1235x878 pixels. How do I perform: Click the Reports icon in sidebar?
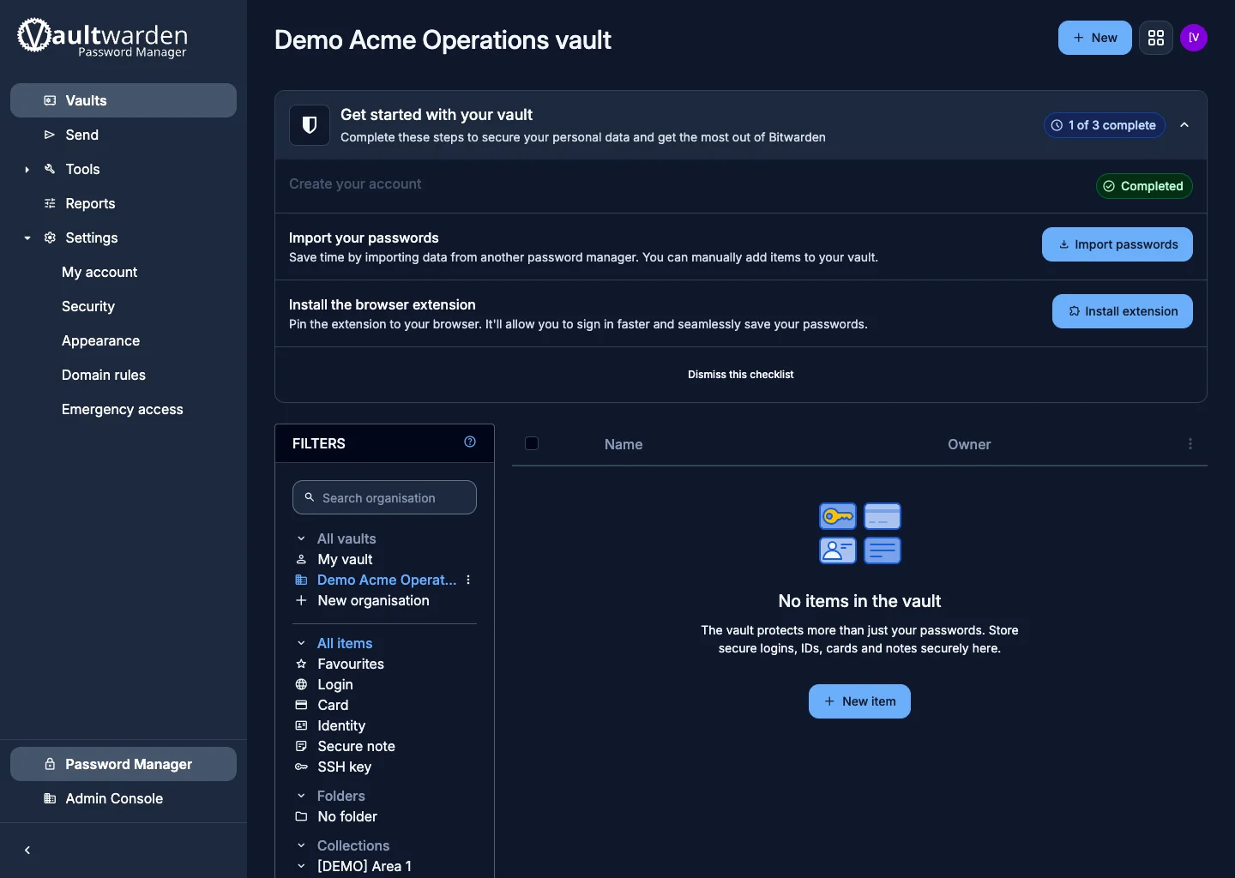tap(50, 203)
